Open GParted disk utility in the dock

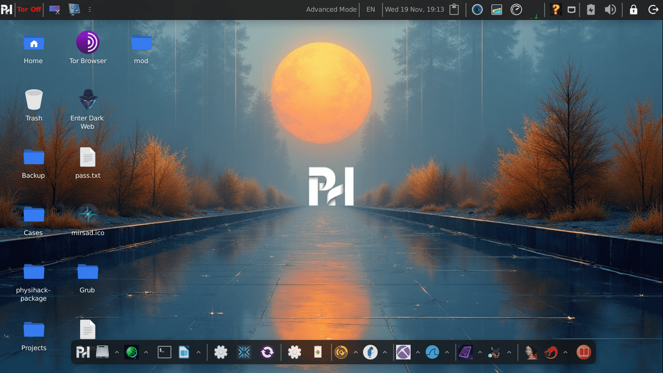102,352
